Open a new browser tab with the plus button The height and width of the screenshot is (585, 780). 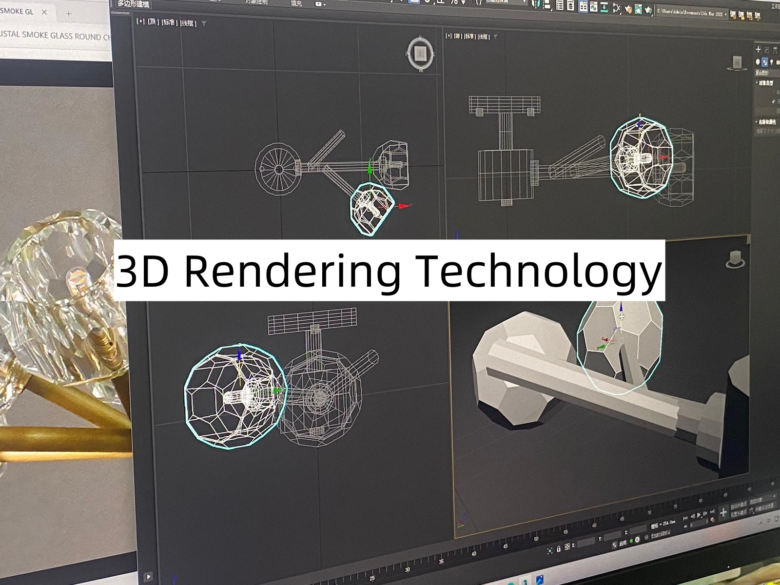[x=68, y=14]
